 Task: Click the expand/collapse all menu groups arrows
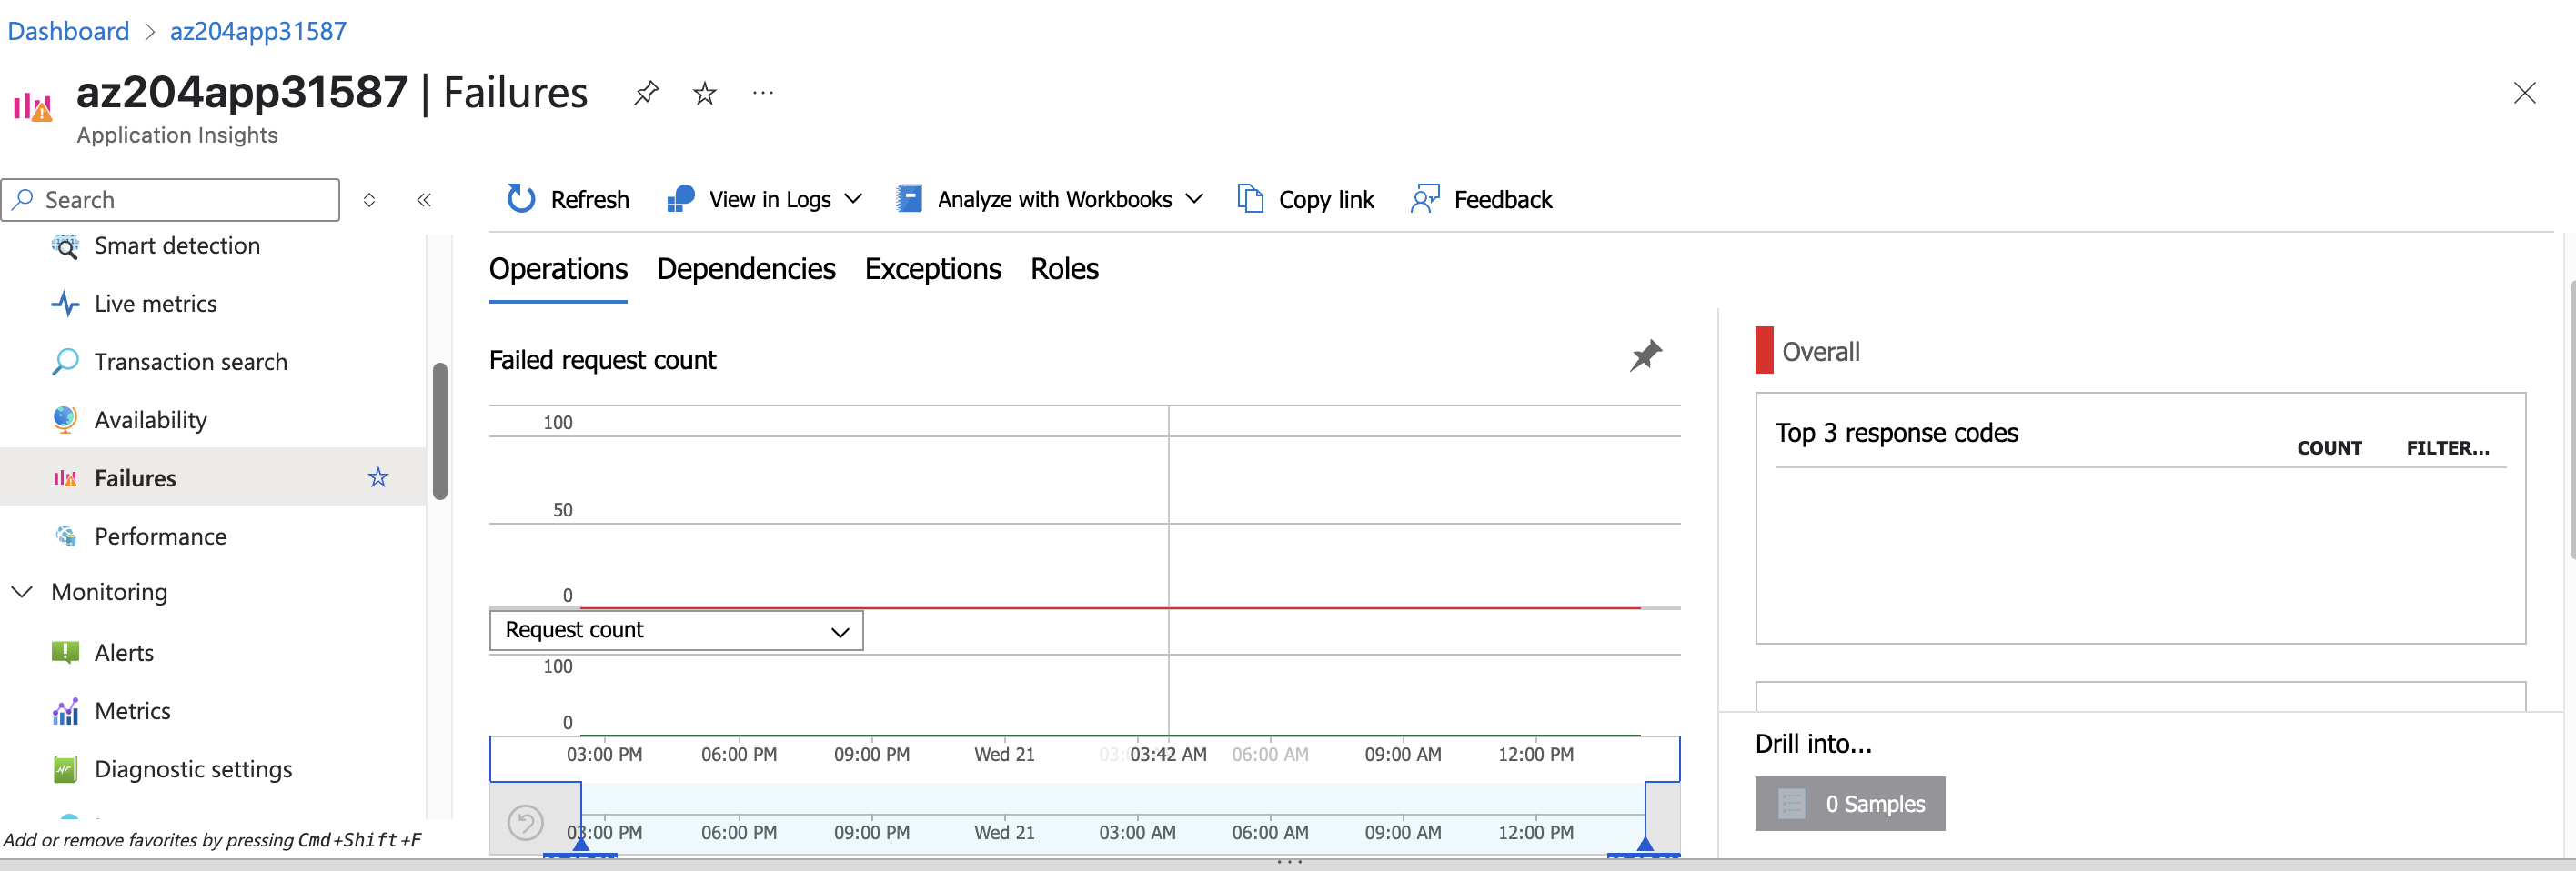point(369,200)
